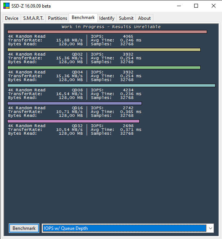Click the QD04 label
The height and width of the screenshot is (239, 222).
[x=77, y=72]
